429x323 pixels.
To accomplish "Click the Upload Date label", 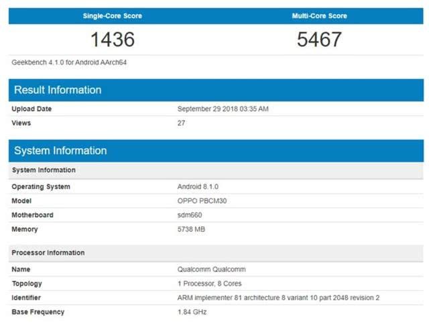I will point(32,109).
